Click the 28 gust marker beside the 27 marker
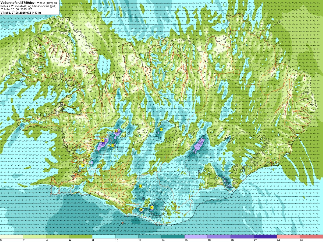Viewport: 323px width, 242px height. coord(141,210)
